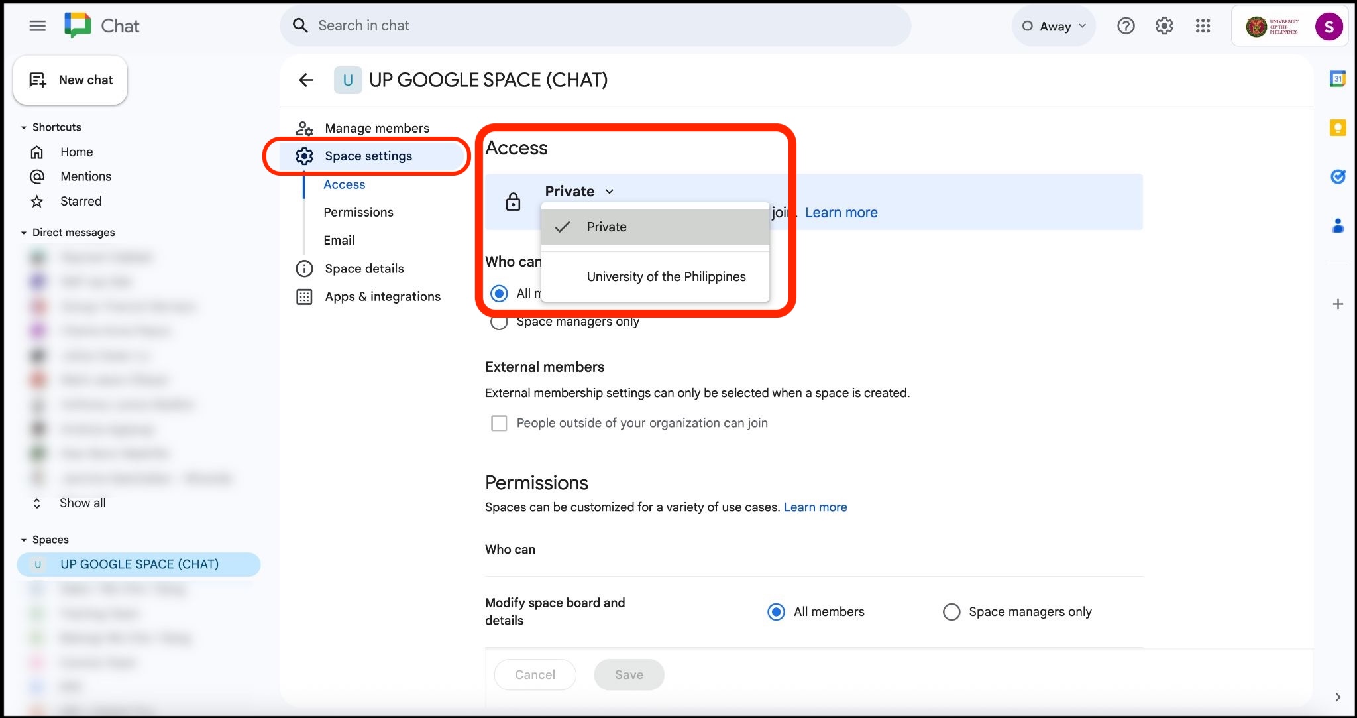Collapse the Direct messages section
This screenshot has width=1357, height=718.
tap(24, 233)
